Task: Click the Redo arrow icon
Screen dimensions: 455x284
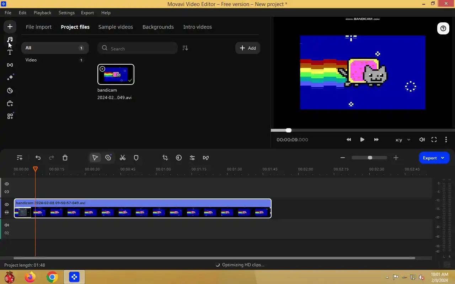Action: click(52, 158)
